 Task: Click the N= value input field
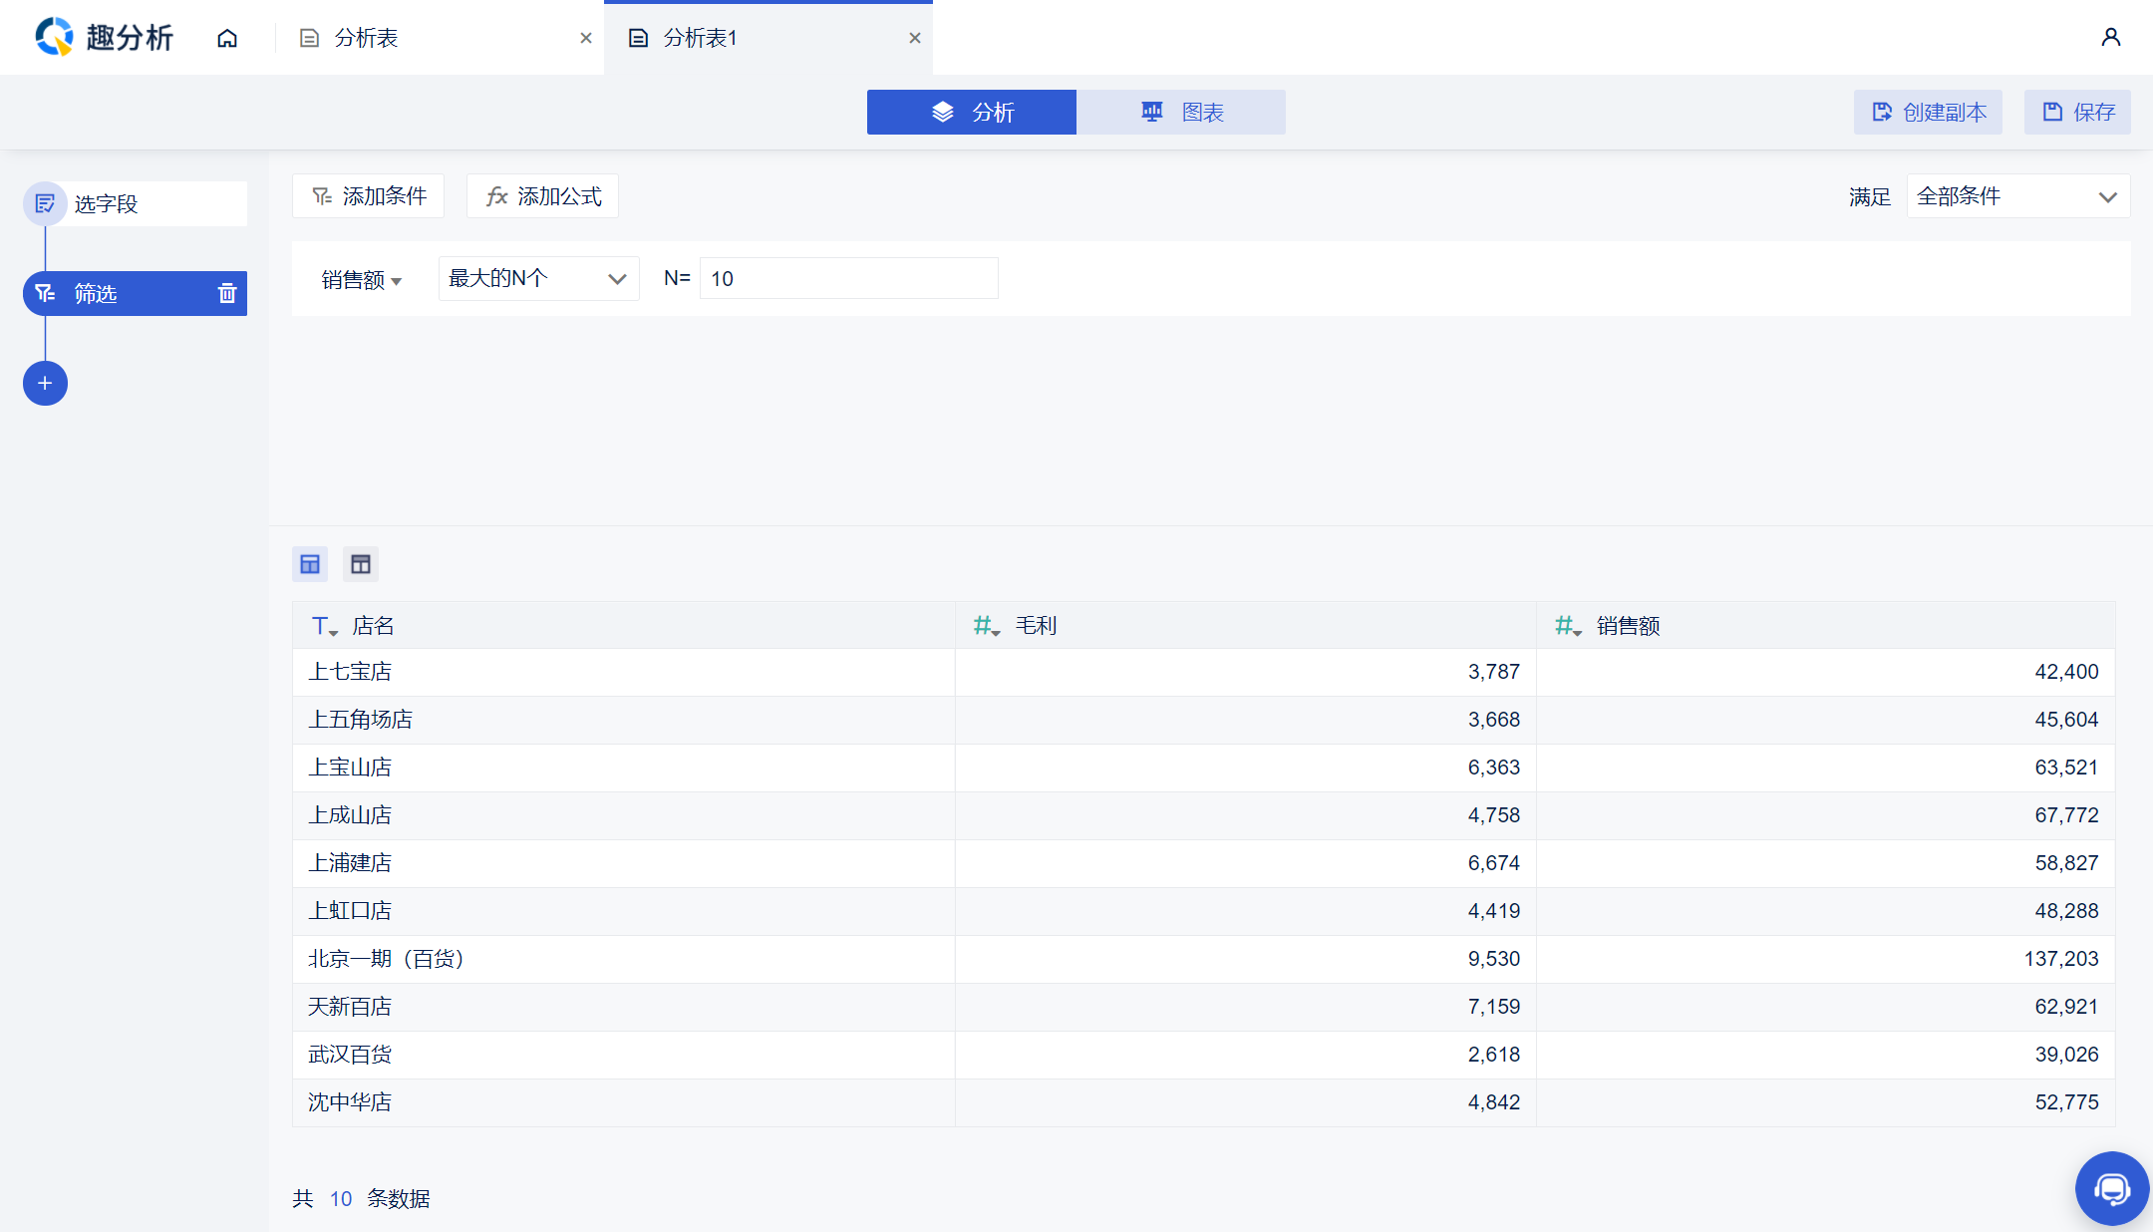pos(848,279)
